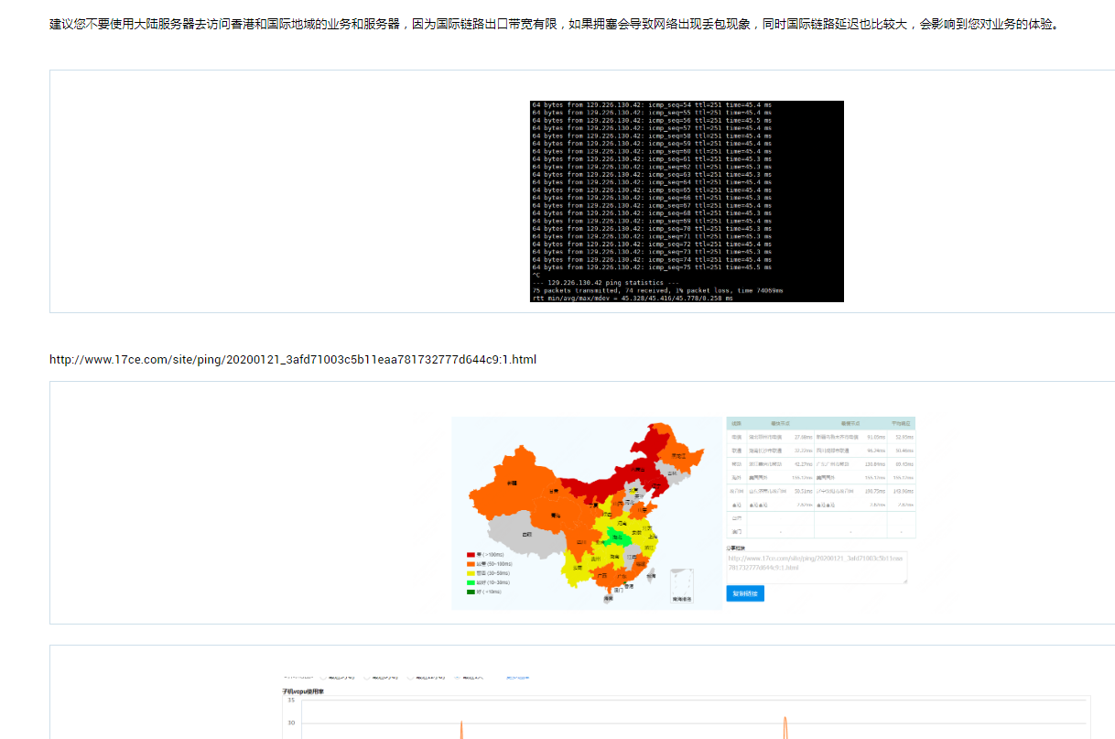Click the red >100ms legend swatch
Screen dimensions: 1115x739
471,554
